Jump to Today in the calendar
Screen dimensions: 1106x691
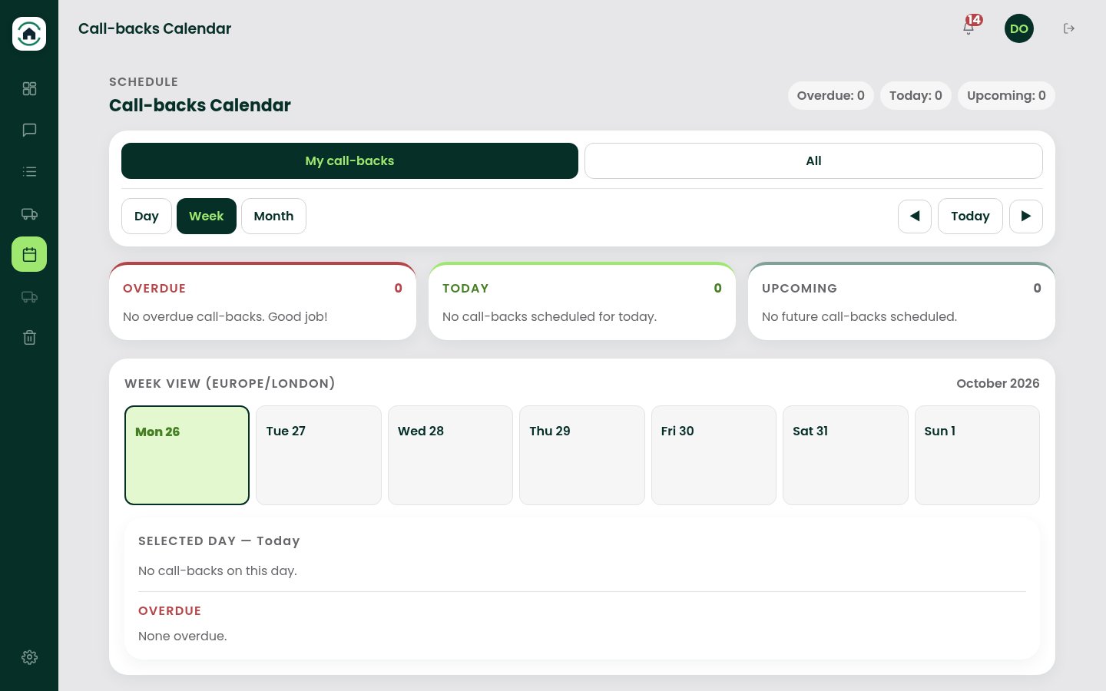(x=970, y=217)
